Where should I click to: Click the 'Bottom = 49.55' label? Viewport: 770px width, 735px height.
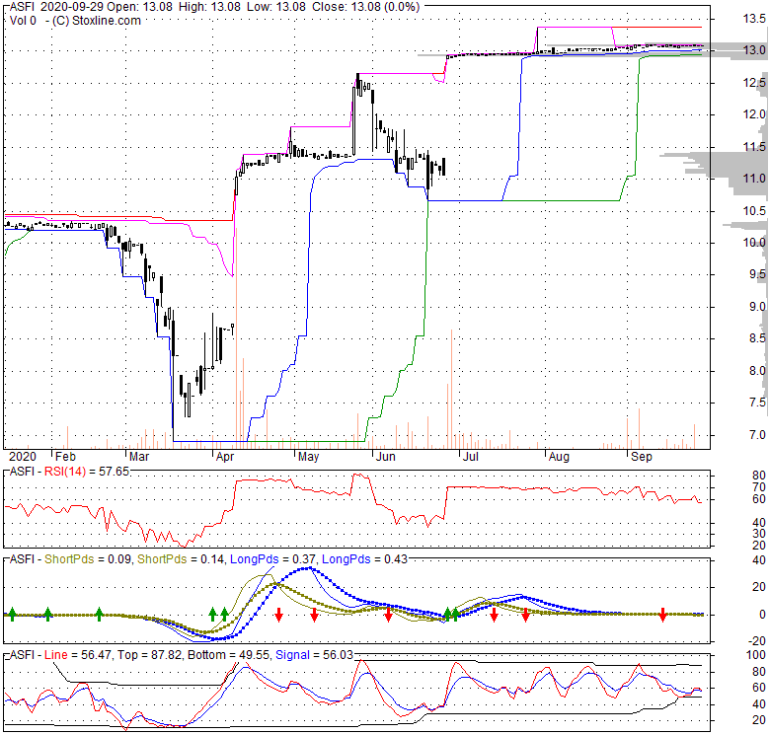pyautogui.click(x=229, y=655)
